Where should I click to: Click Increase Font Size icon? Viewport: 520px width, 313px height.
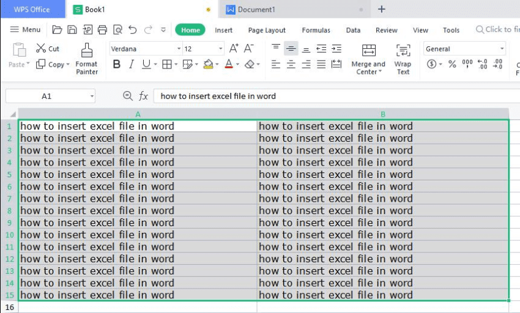click(234, 48)
